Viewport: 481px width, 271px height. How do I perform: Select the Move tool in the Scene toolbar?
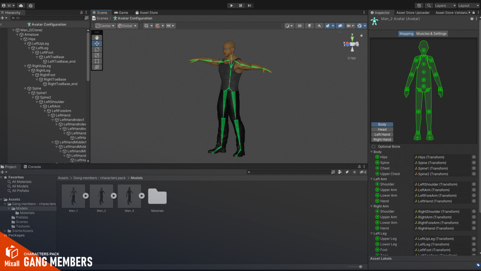tap(97, 43)
